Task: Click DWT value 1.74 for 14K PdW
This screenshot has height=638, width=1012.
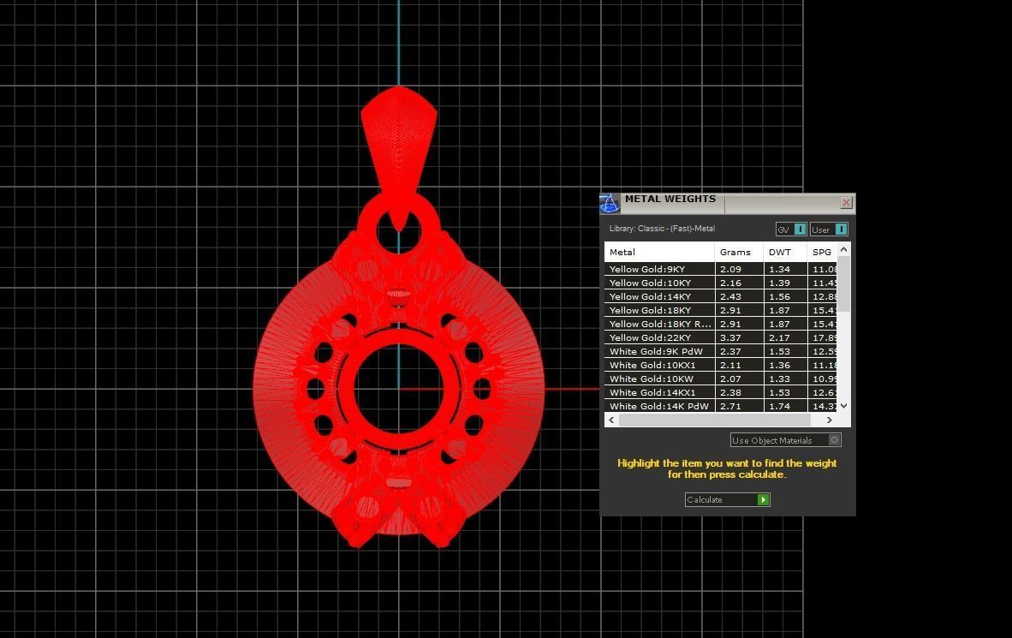Action: tap(780, 406)
